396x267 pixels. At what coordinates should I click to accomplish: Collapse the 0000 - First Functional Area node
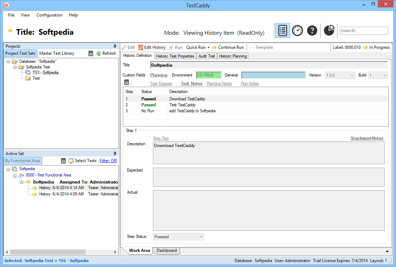(15, 176)
